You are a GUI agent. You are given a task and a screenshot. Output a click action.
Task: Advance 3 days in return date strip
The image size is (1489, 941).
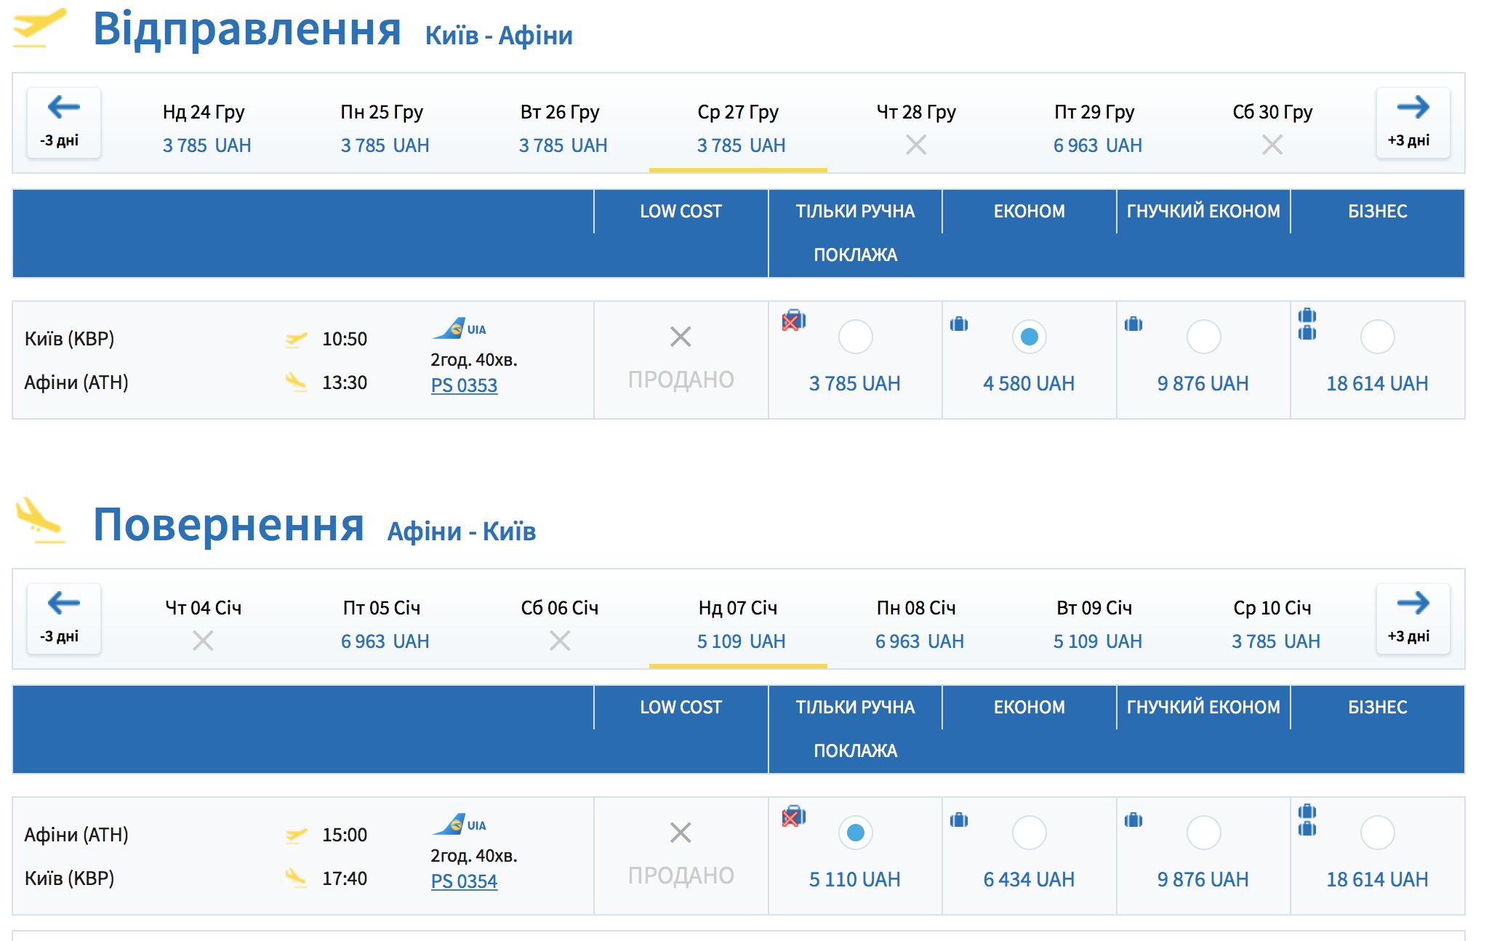(1412, 618)
